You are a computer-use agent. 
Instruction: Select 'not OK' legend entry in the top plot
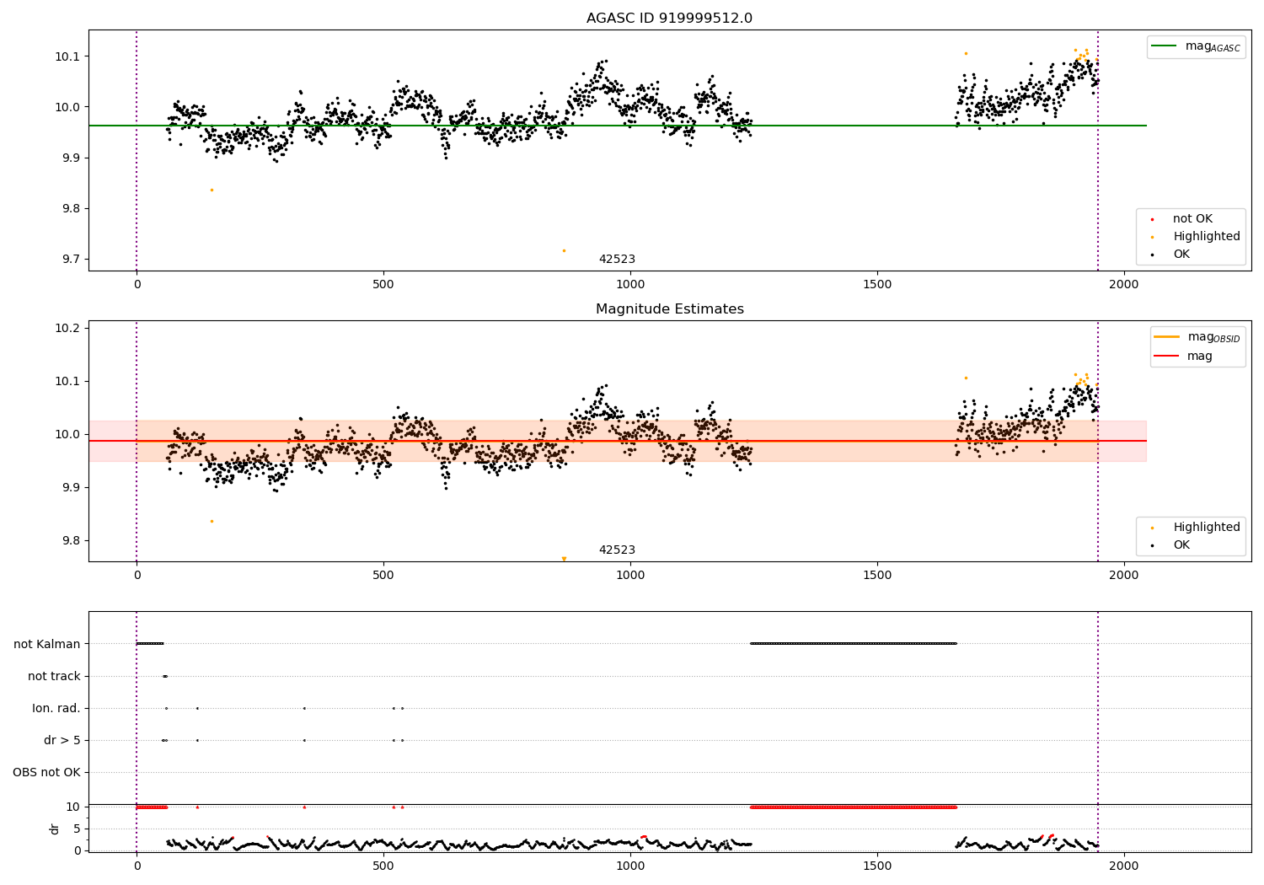coord(1192,219)
